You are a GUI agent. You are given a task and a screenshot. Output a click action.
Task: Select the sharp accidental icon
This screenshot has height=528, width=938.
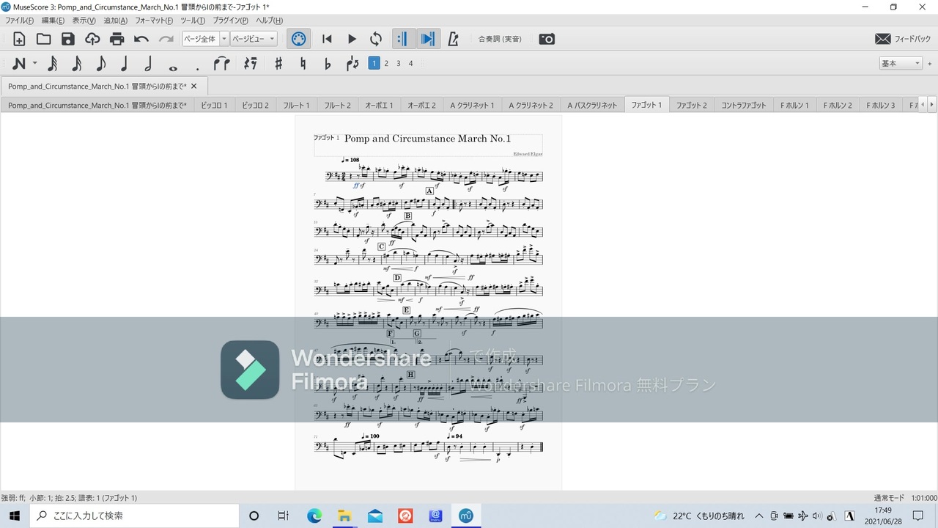278,64
